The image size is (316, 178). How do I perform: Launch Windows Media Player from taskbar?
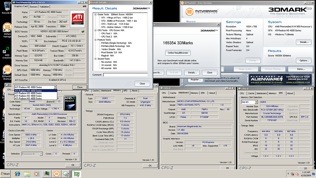(37, 174)
